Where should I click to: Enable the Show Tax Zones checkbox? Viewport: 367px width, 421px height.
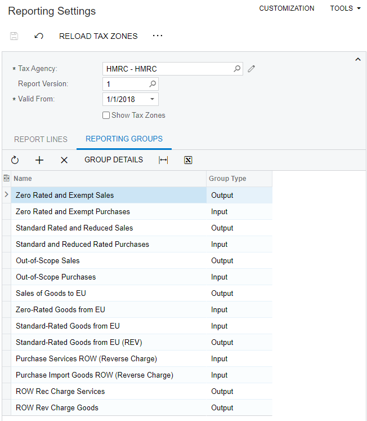(x=106, y=116)
